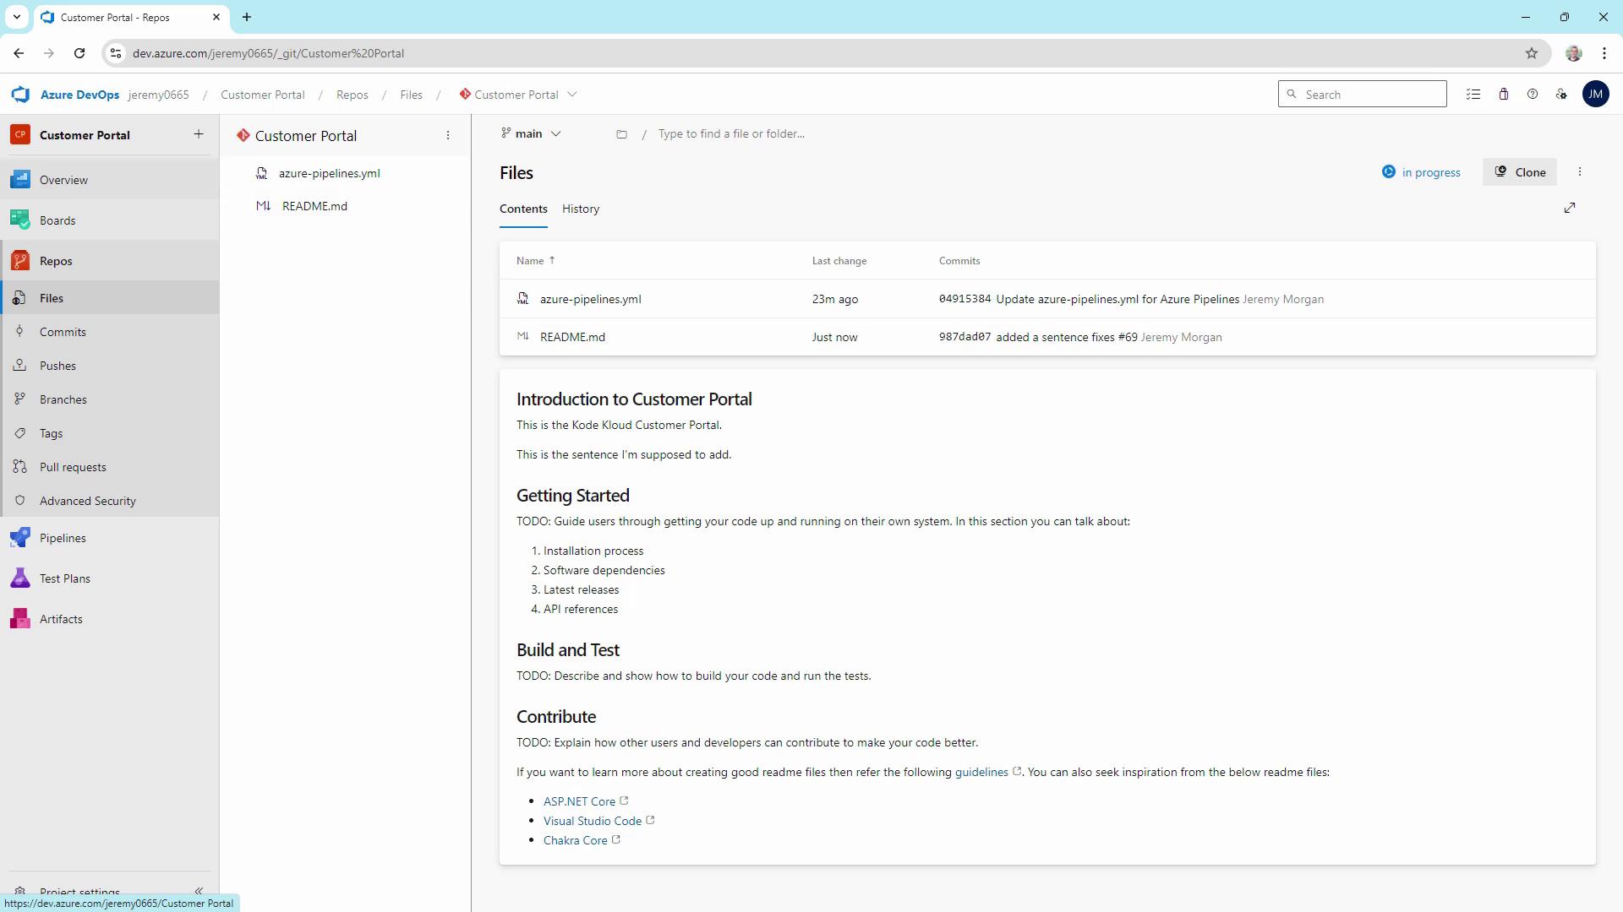Click the Marketplace shopping bag icon
Image resolution: width=1623 pixels, height=912 pixels.
coord(1503,95)
